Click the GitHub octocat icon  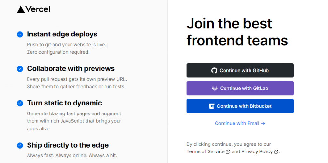(x=214, y=70)
